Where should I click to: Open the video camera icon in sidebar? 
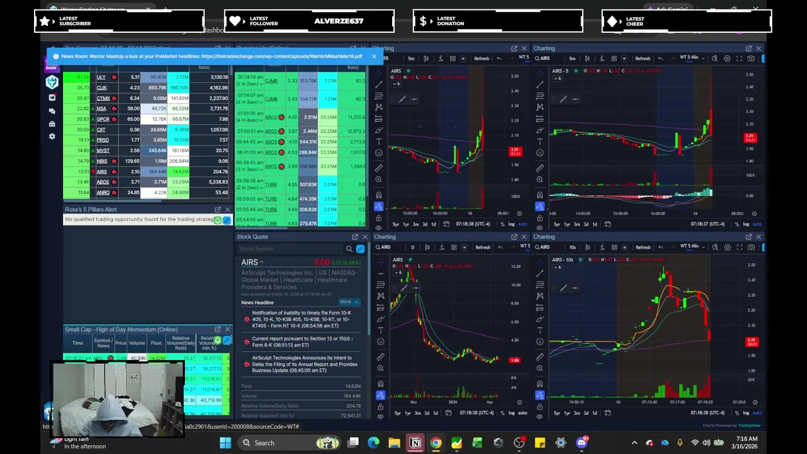tap(52, 98)
